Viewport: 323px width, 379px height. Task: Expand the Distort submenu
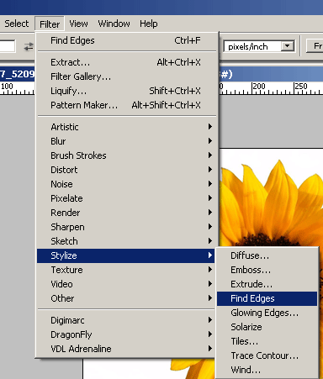[125, 170]
